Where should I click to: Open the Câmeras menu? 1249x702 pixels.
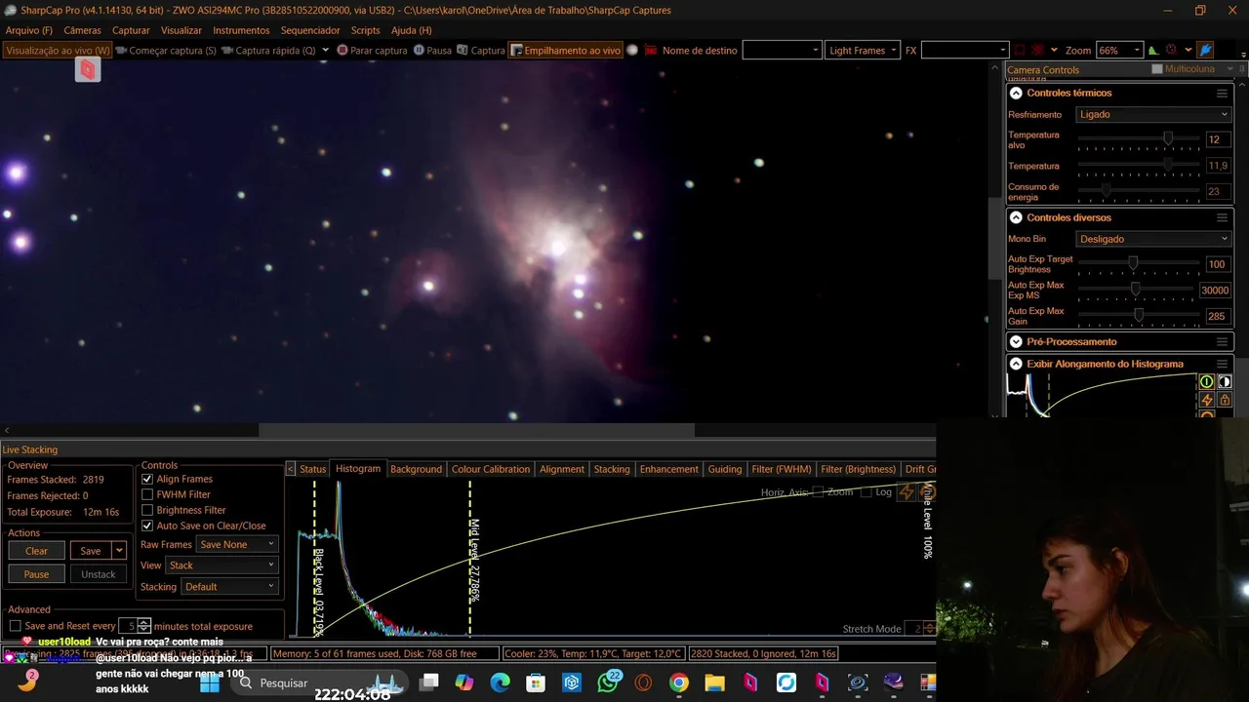pos(82,30)
